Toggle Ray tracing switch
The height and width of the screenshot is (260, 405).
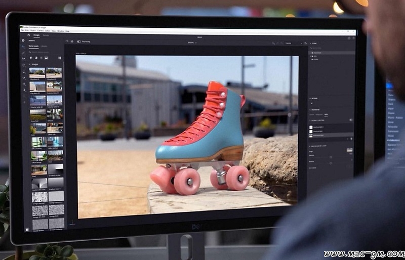(79, 41)
